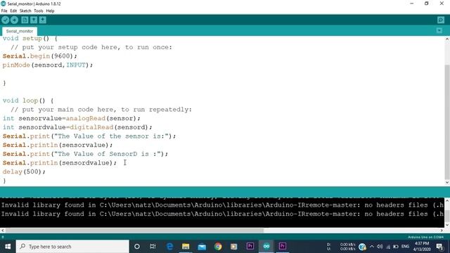Open the Help menu
The image size is (450, 253).
[x=50, y=11]
